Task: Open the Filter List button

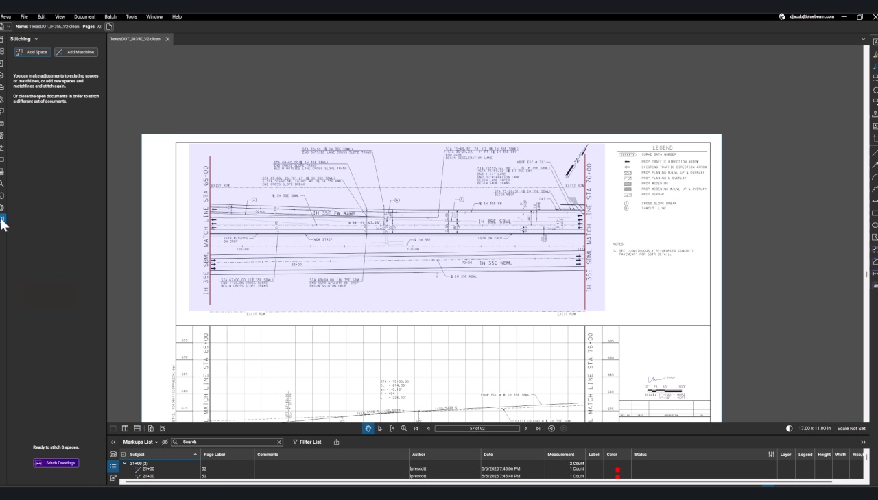Action: (x=307, y=442)
